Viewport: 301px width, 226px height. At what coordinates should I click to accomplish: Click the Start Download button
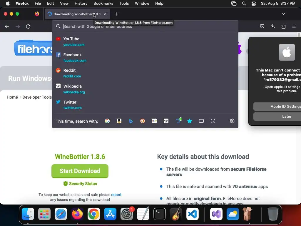(x=80, y=171)
